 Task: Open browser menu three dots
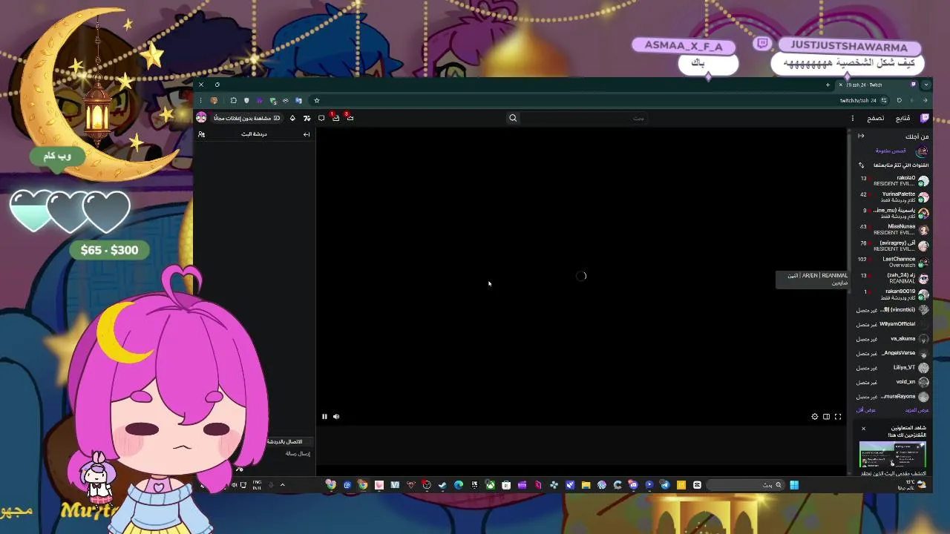point(201,100)
